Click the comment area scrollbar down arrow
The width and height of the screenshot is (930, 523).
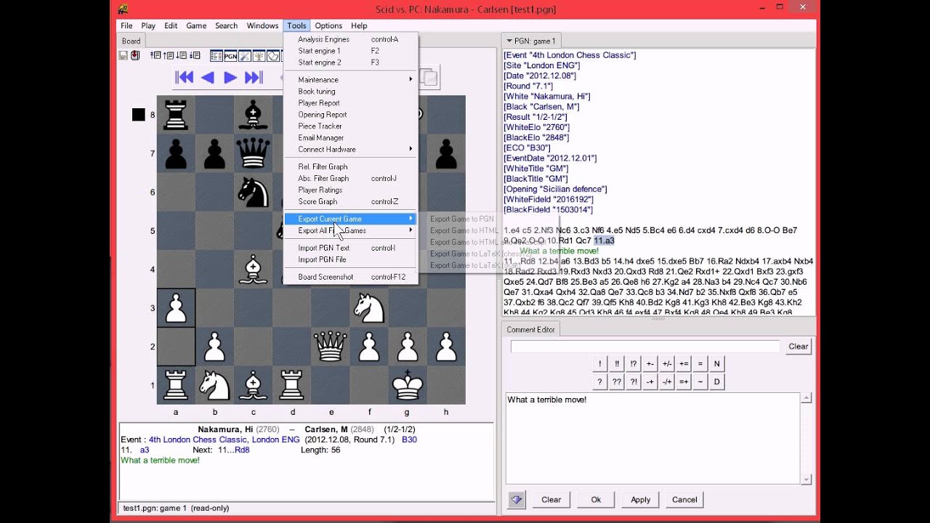click(x=806, y=479)
